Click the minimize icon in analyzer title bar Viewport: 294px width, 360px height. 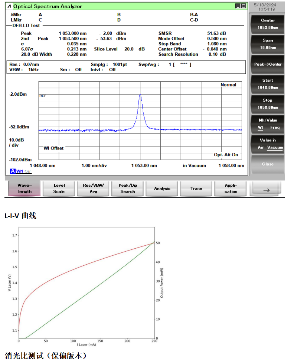(x=238, y=6)
